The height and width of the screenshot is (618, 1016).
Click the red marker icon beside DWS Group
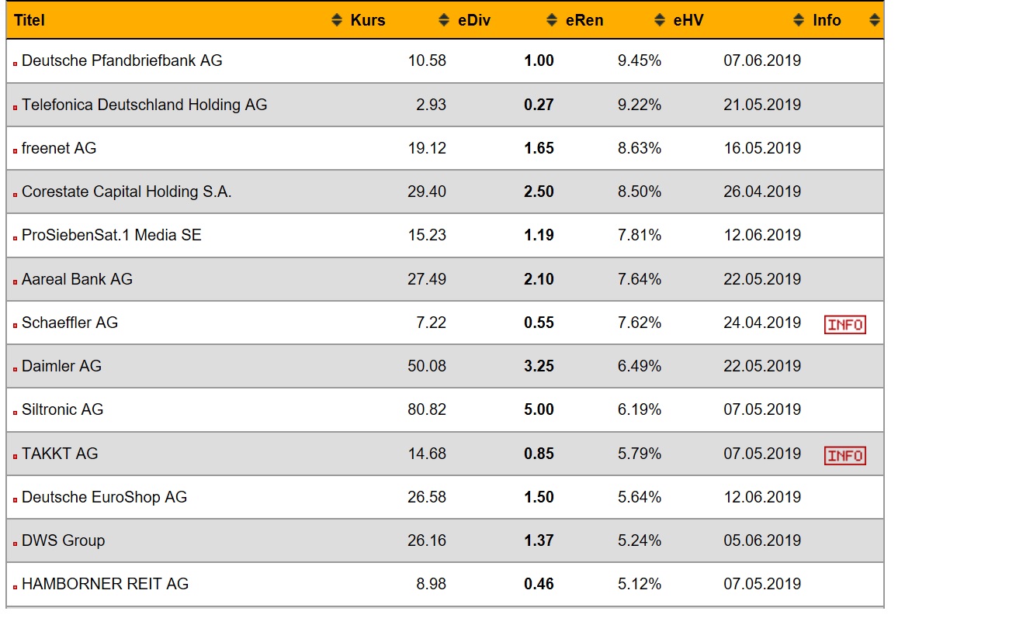[14, 543]
